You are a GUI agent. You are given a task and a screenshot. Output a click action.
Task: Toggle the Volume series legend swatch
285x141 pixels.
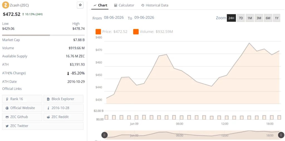(x=136, y=32)
